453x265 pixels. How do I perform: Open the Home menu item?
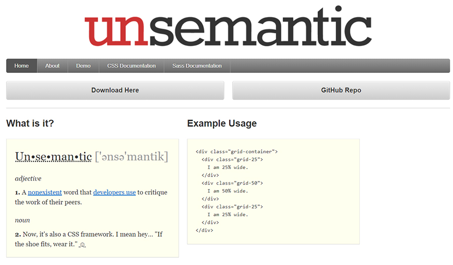[x=22, y=66]
